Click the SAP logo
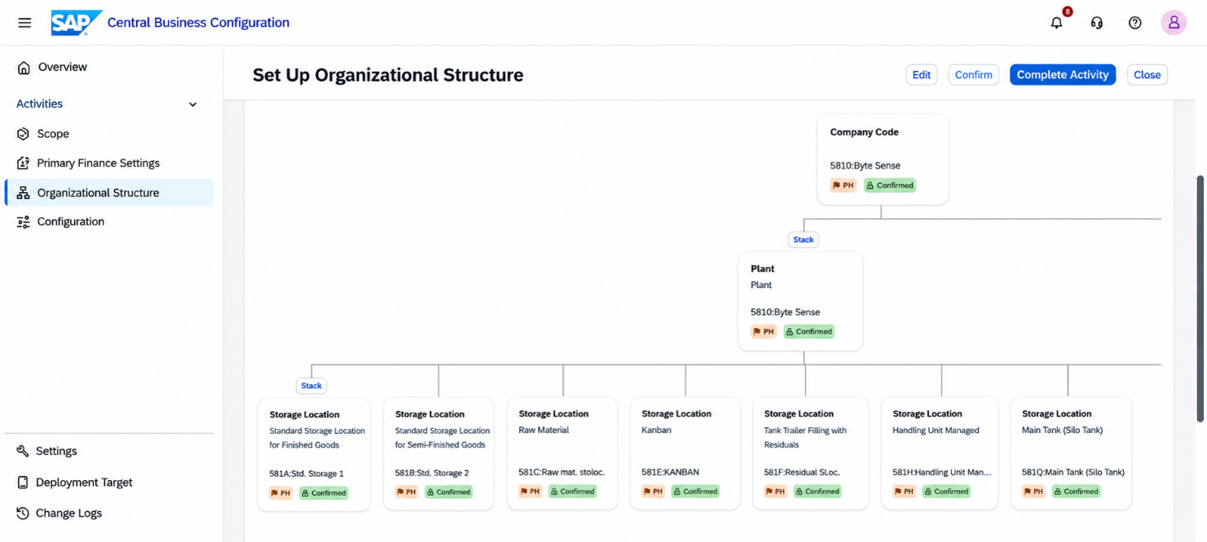This screenshot has width=1207, height=542. click(76, 23)
